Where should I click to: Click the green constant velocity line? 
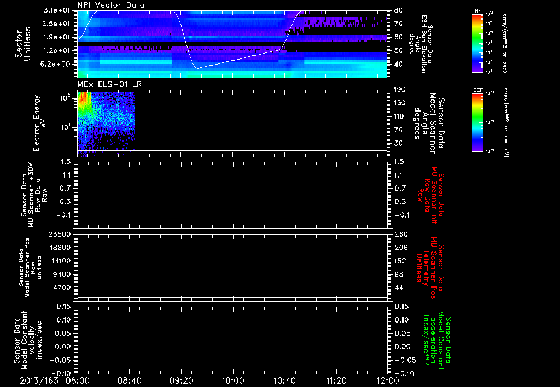(x=233, y=347)
